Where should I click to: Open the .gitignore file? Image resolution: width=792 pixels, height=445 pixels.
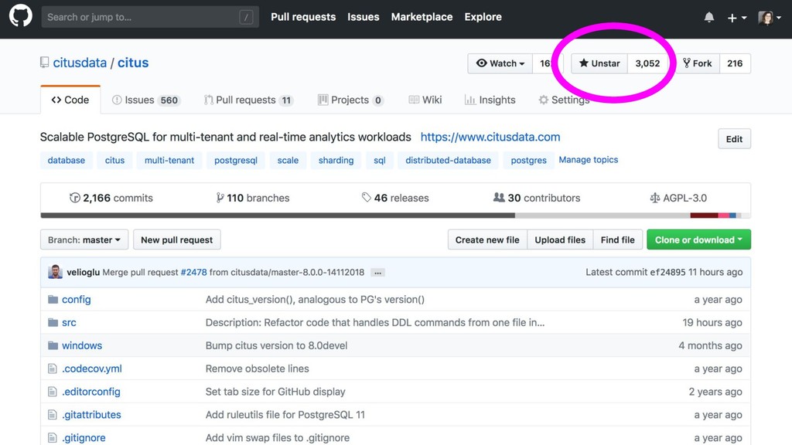click(84, 438)
